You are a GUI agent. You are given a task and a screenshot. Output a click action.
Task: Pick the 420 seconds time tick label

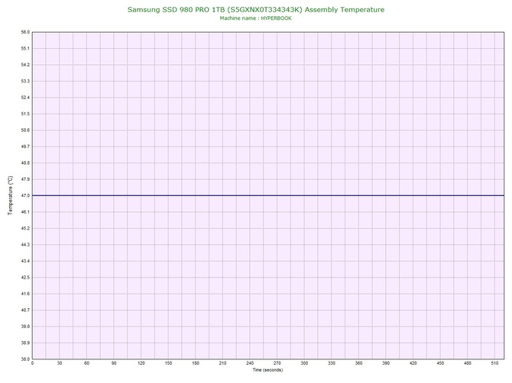(x=413, y=363)
